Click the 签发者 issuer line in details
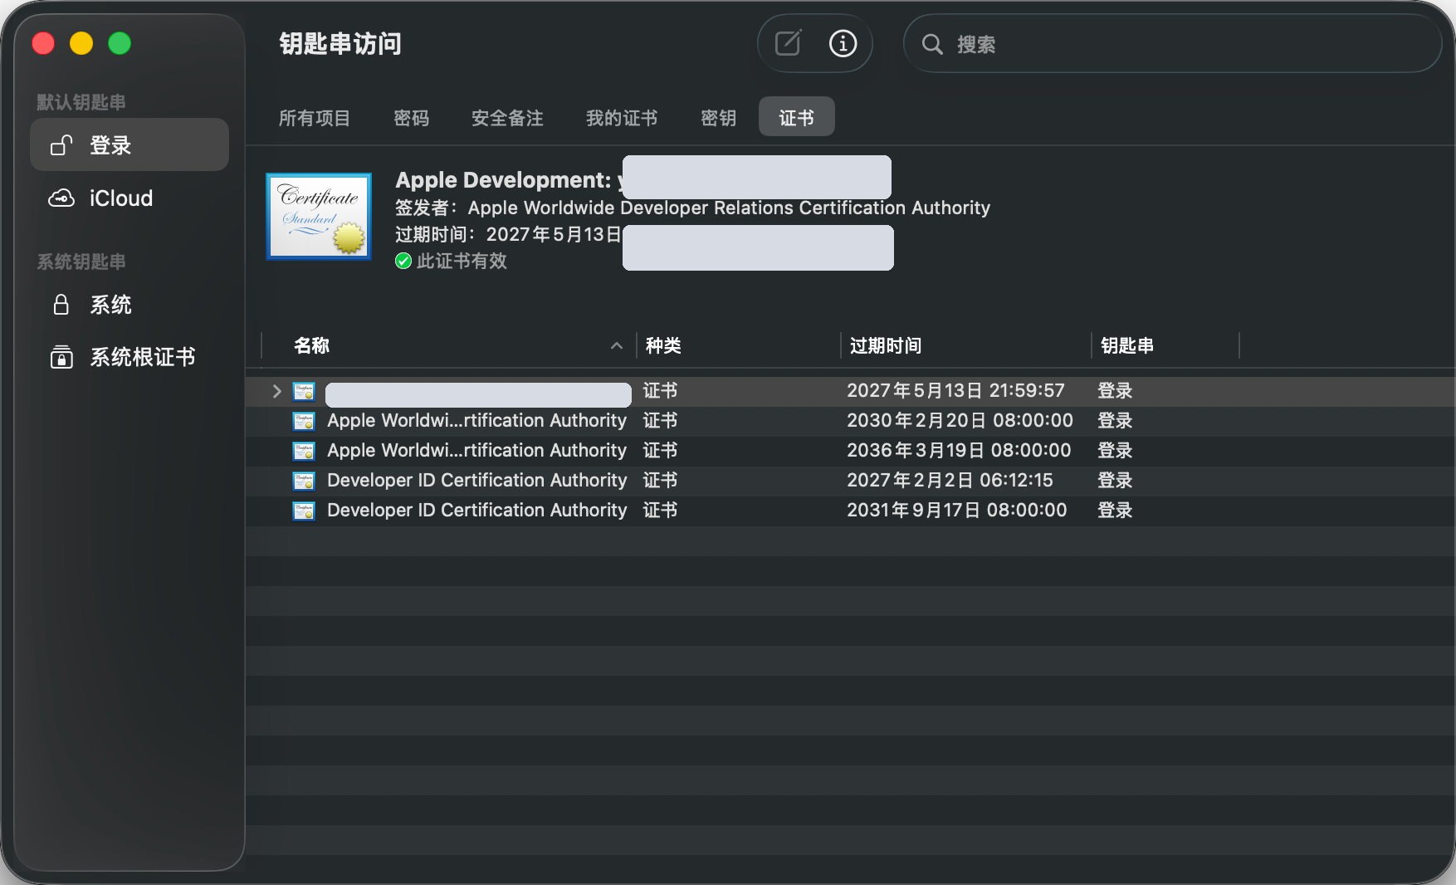Screen dimensions: 1456x885 coord(692,208)
